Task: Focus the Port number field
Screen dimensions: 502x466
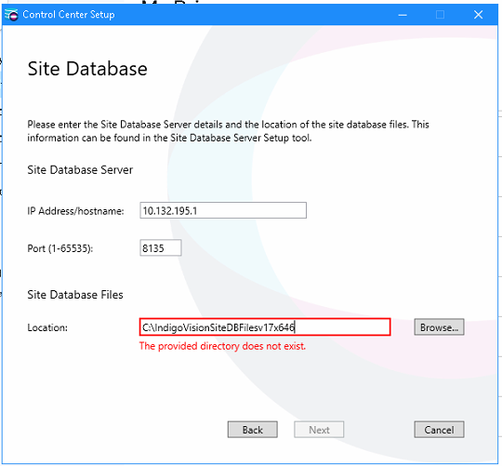Action: pos(161,248)
